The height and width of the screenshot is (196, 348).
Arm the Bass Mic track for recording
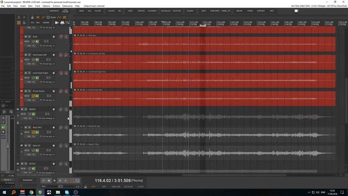click(x=54, y=127)
